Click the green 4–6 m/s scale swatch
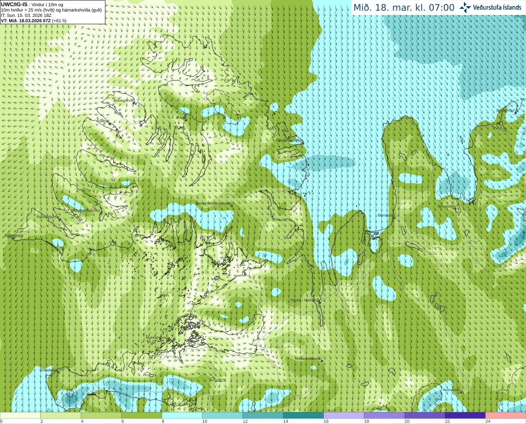This screenshot has height=424, width=526. coord(101,415)
